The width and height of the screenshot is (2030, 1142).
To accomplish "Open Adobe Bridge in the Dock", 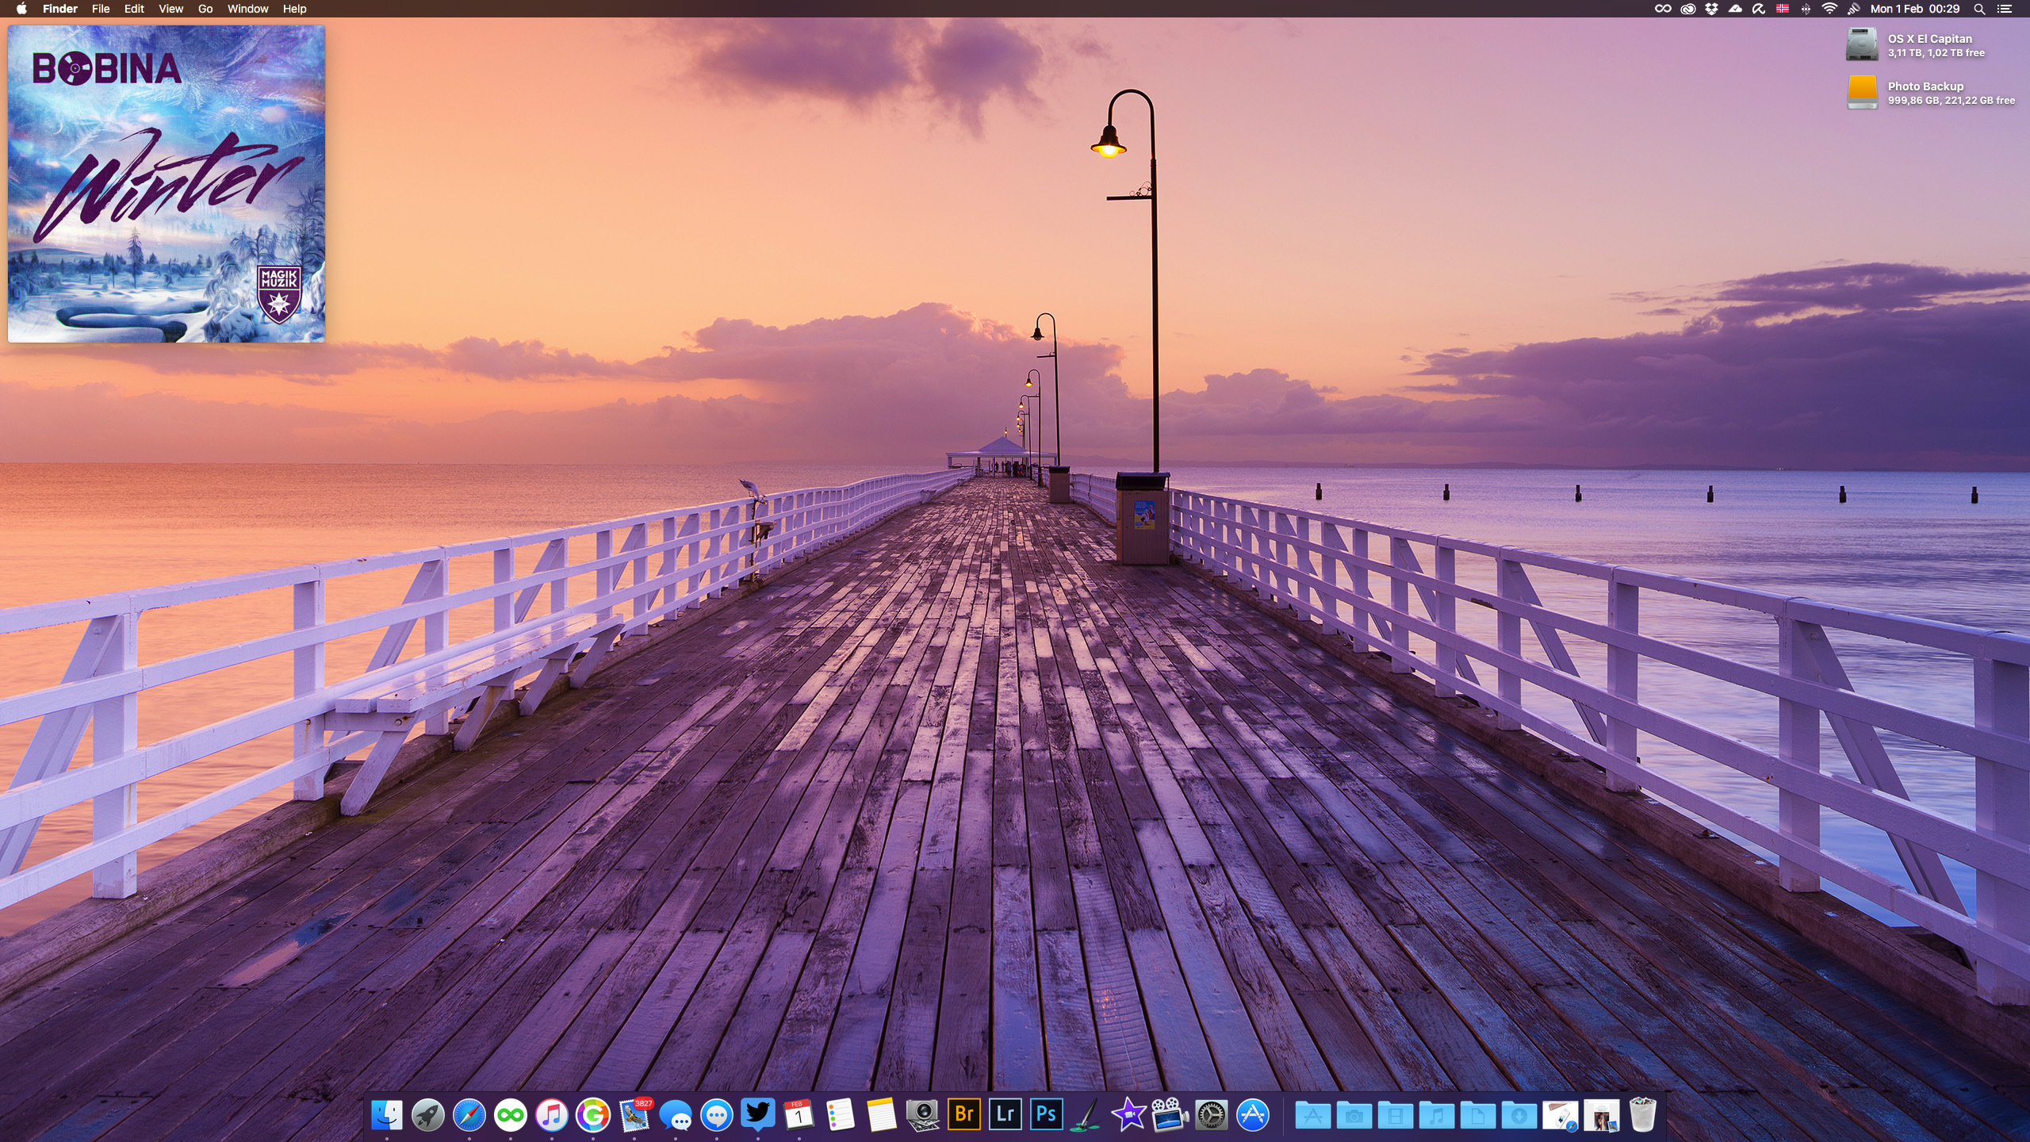I will [963, 1114].
